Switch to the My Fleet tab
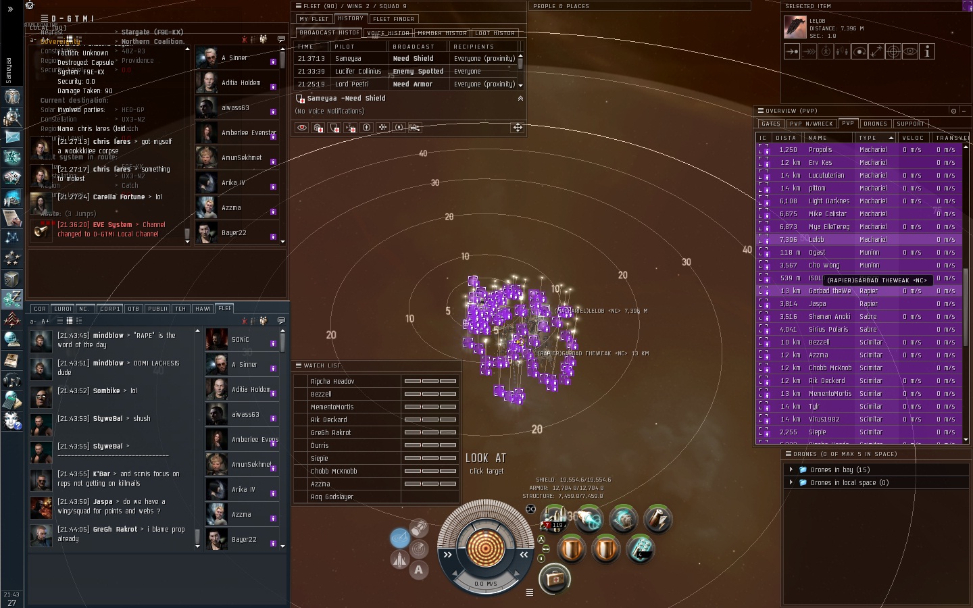 pos(314,19)
